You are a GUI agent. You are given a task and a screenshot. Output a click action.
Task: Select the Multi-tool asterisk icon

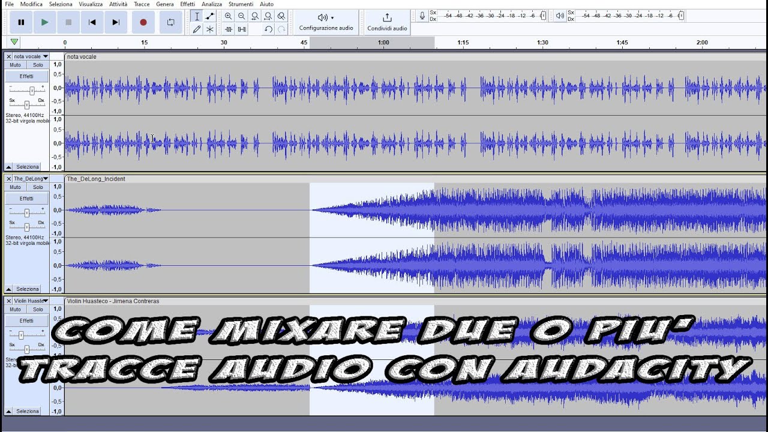pyautogui.click(x=210, y=29)
